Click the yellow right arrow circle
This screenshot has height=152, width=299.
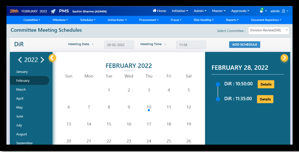(284, 58)
